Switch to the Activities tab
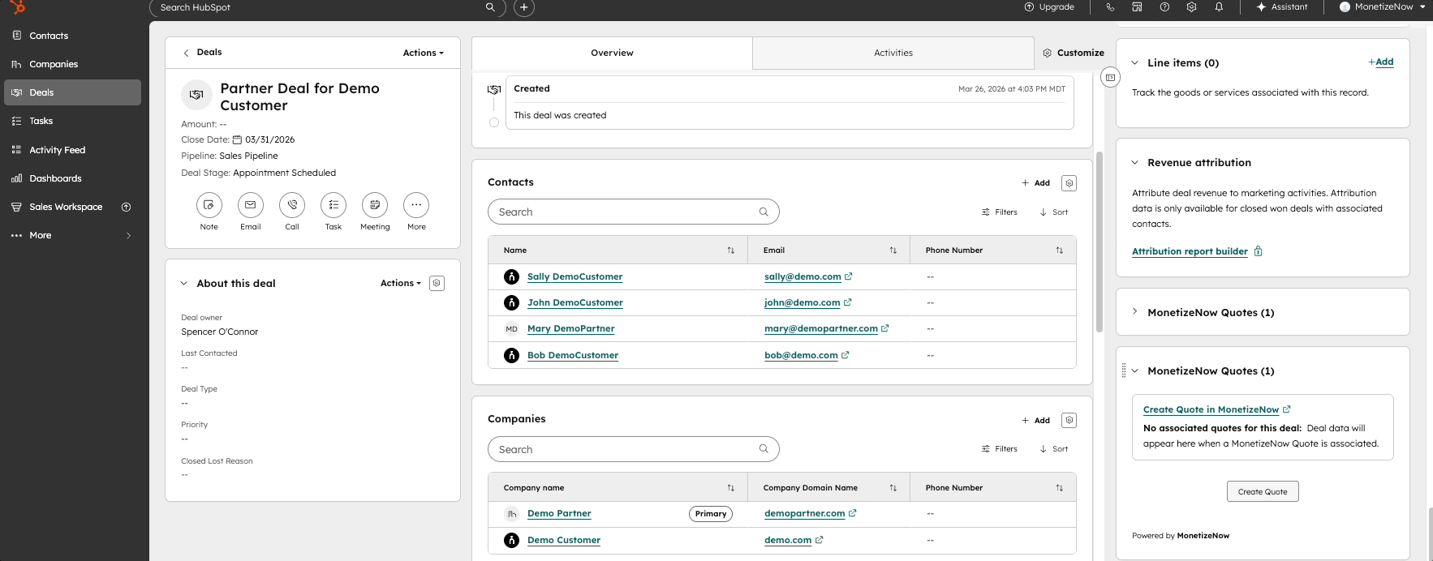1433x561 pixels. click(x=893, y=53)
